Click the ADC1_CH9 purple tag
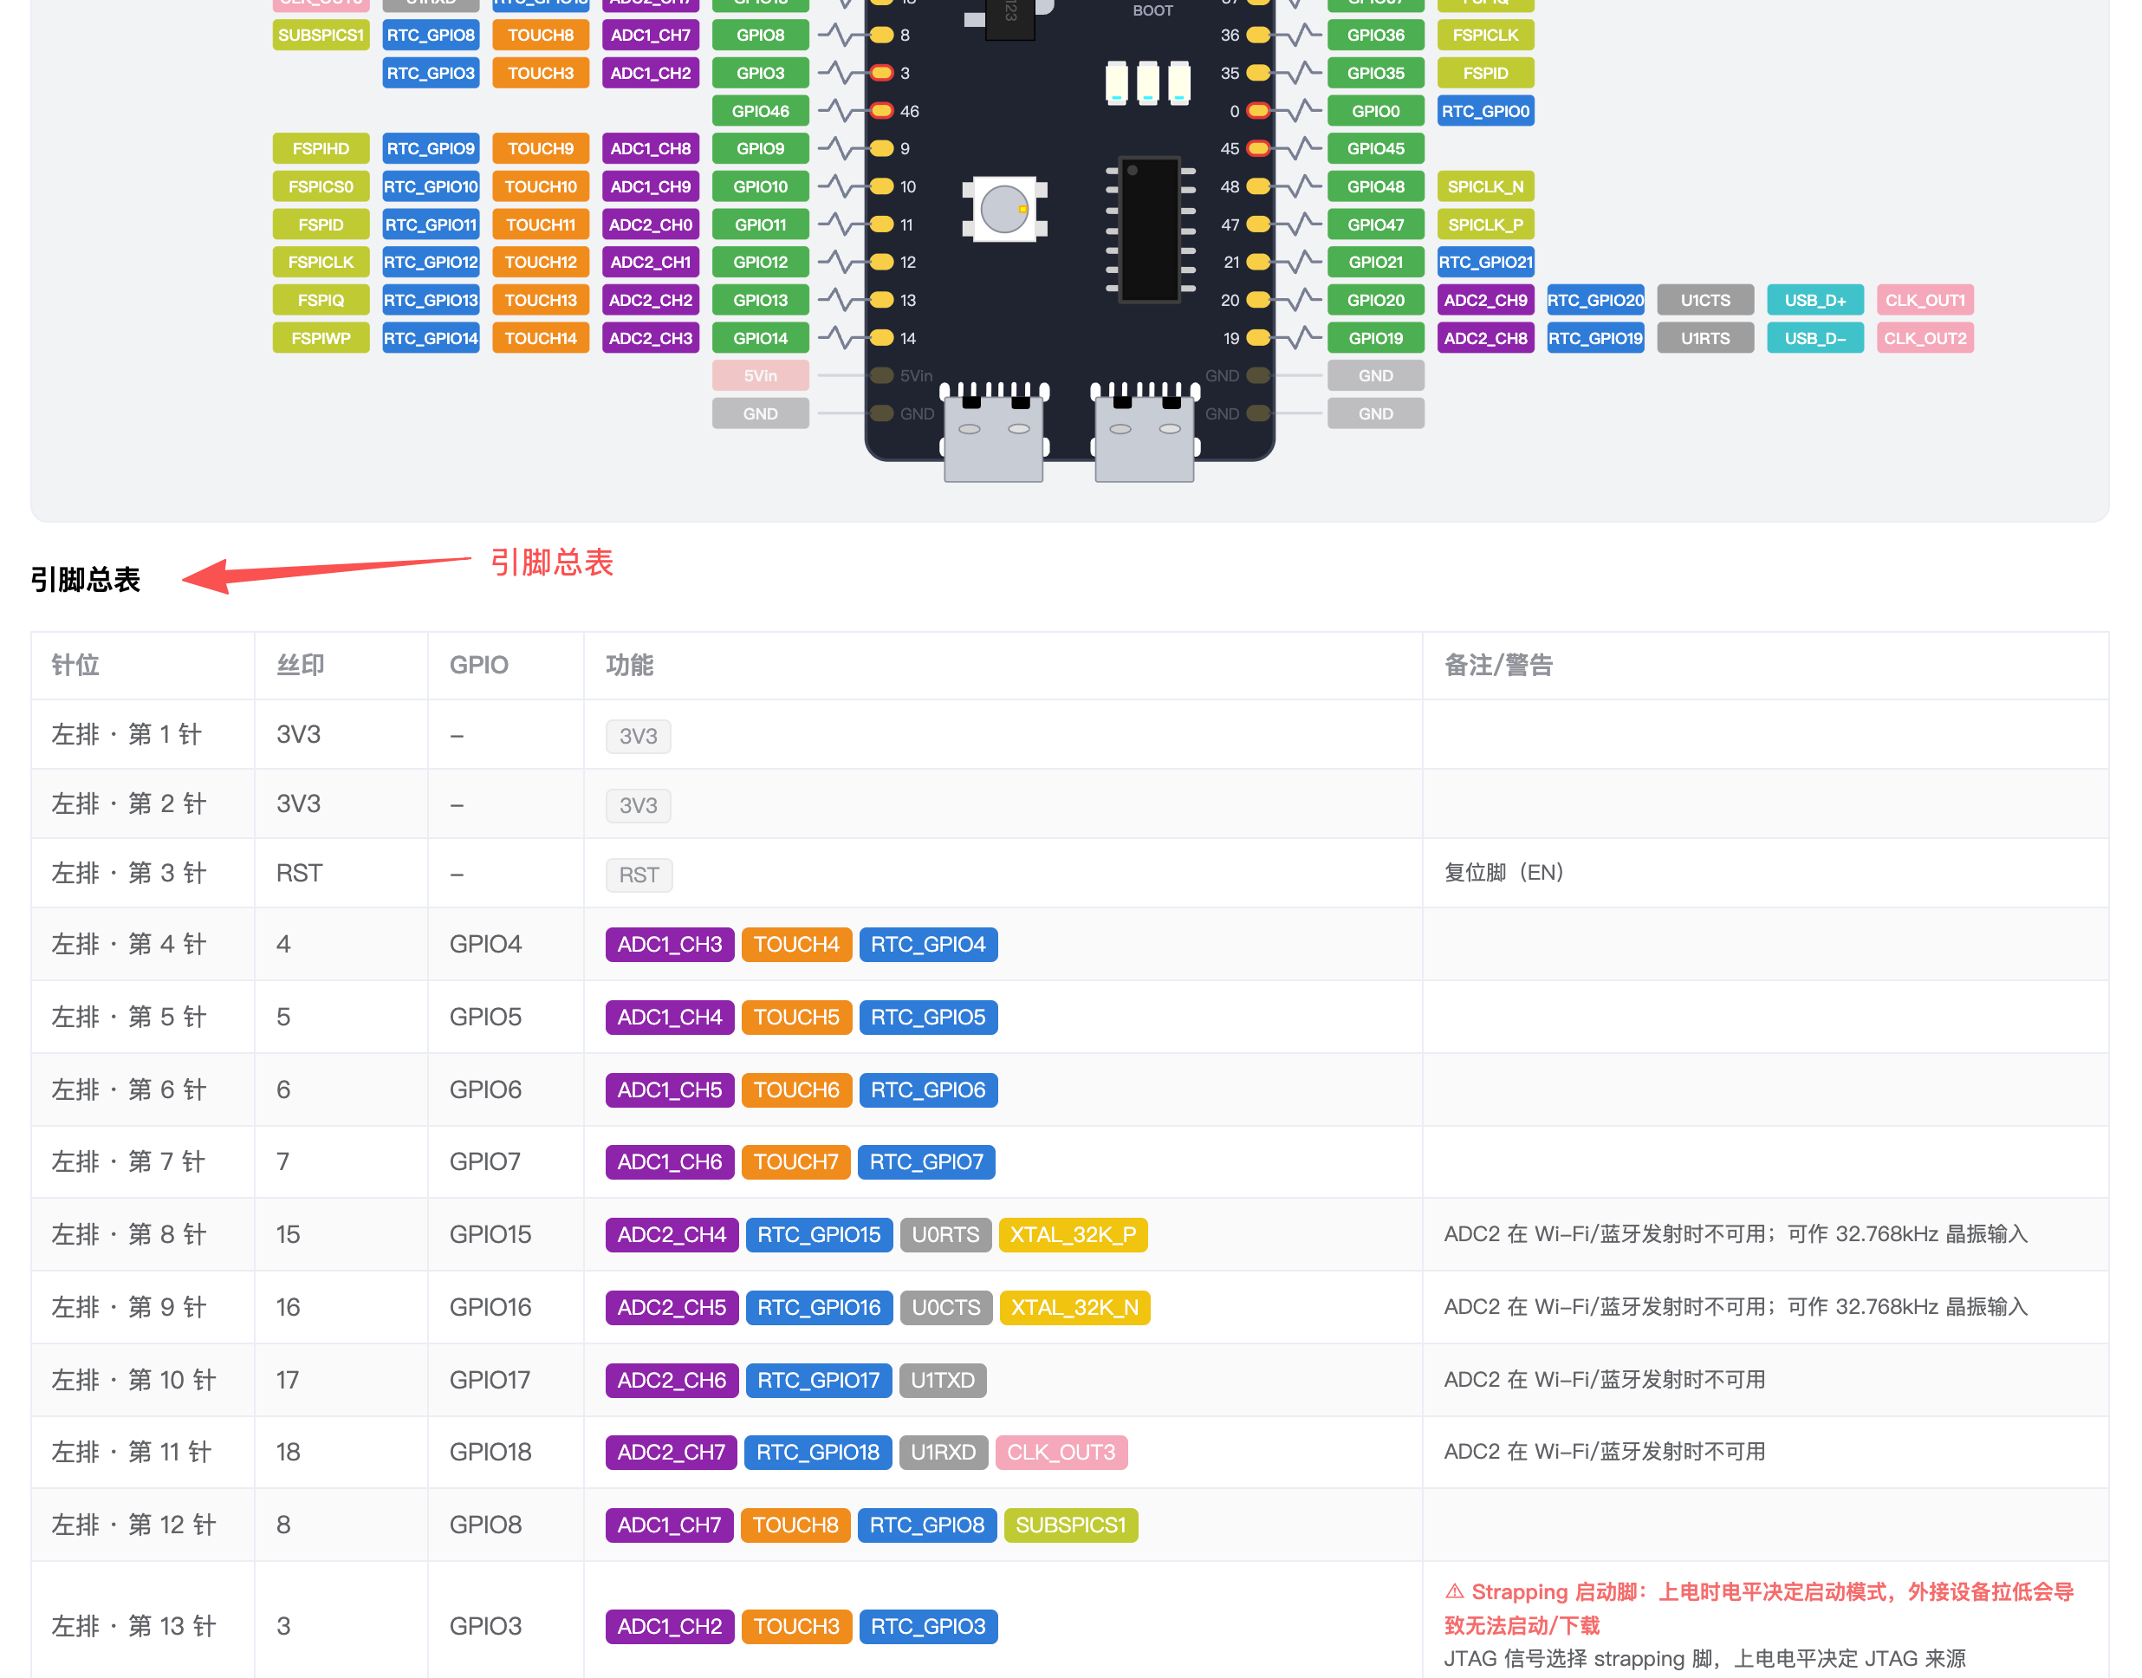2142x1678 pixels. (x=650, y=186)
